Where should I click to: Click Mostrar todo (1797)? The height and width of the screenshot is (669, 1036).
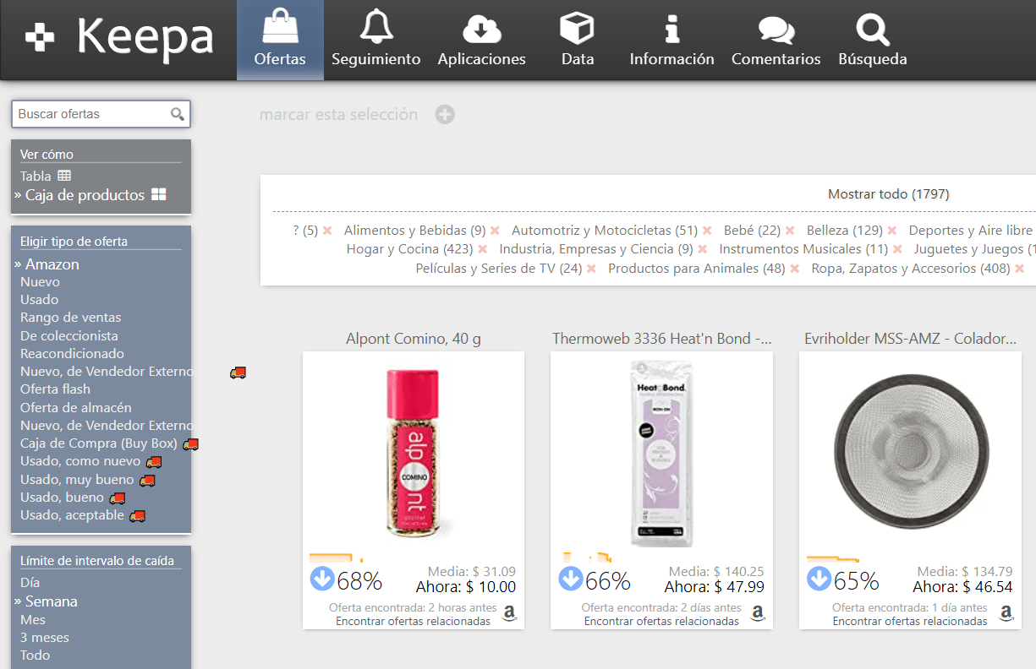click(x=888, y=194)
